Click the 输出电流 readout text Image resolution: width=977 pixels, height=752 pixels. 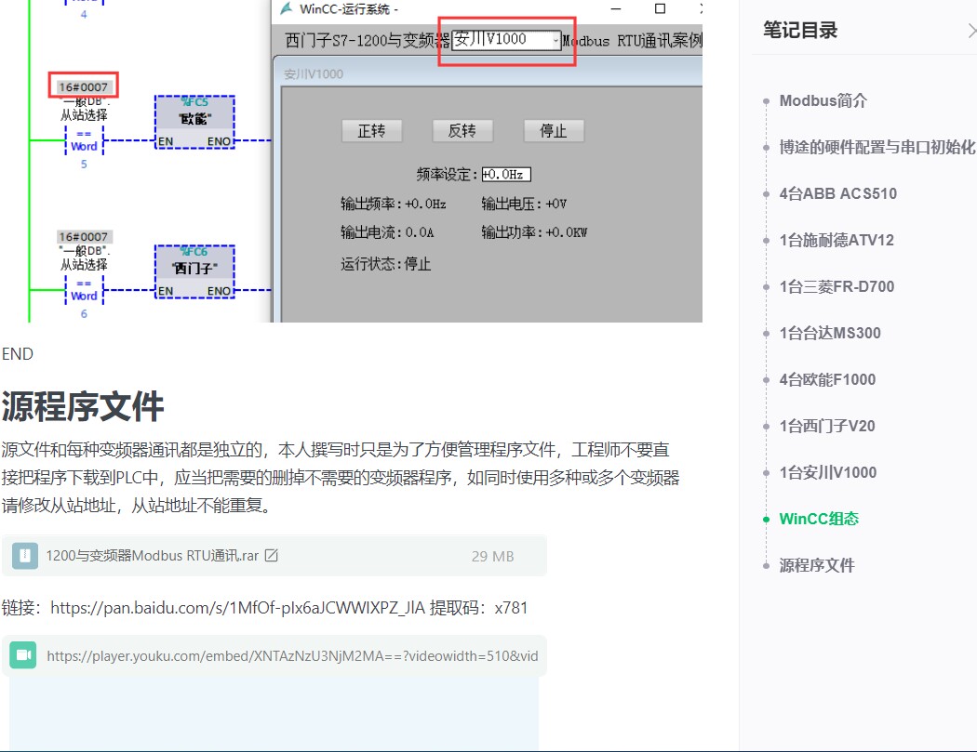point(387,232)
